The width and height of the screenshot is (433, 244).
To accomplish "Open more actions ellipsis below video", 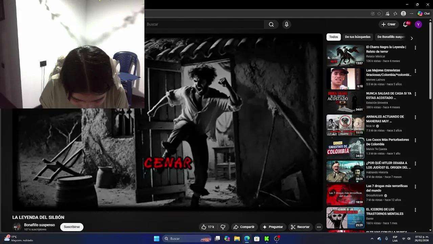I will point(319,227).
